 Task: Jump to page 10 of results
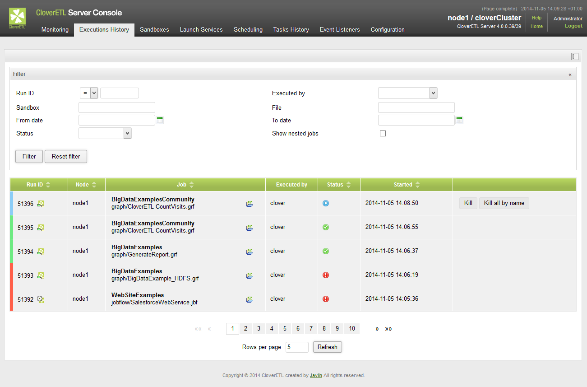[352, 329]
